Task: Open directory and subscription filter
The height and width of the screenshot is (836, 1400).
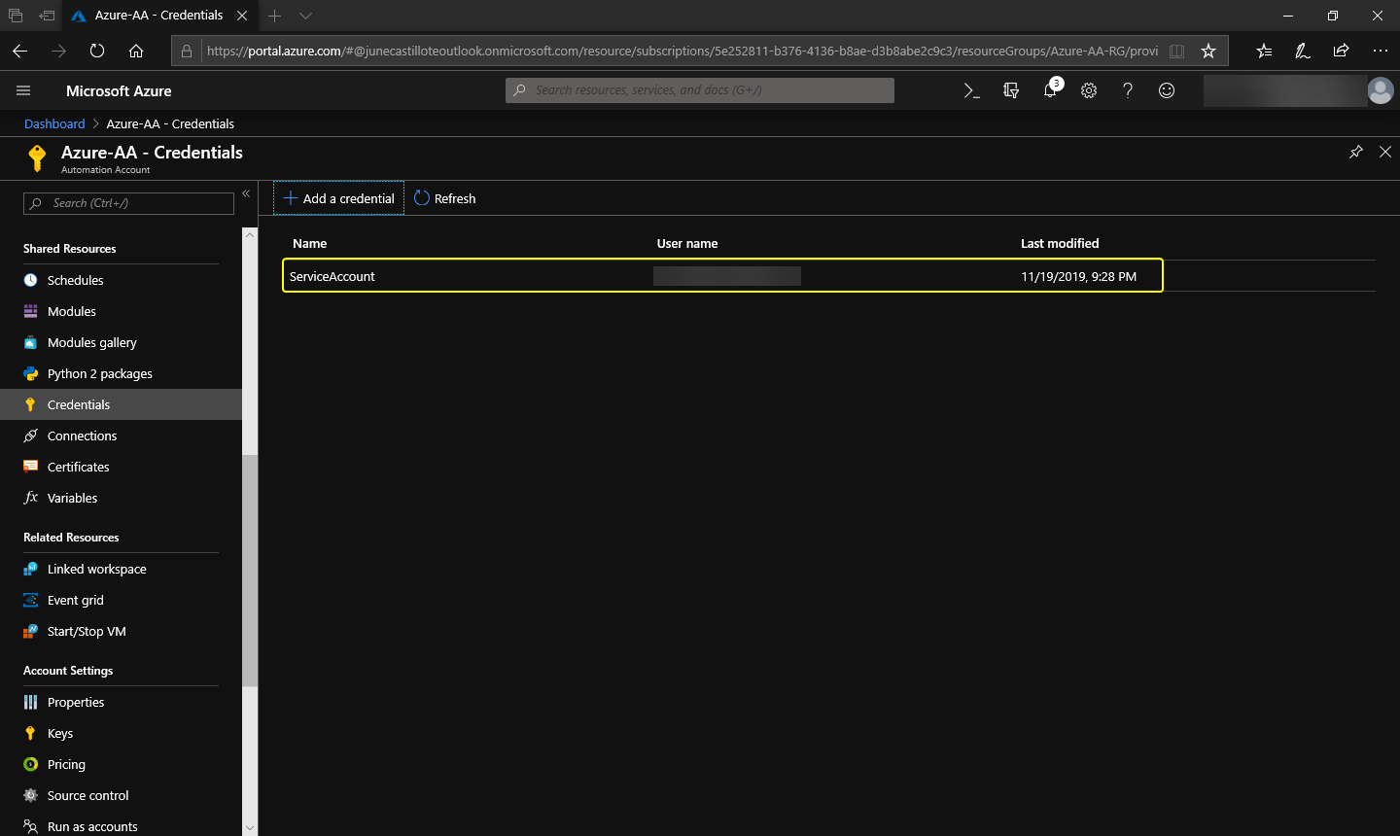Action: click(x=1011, y=90)
